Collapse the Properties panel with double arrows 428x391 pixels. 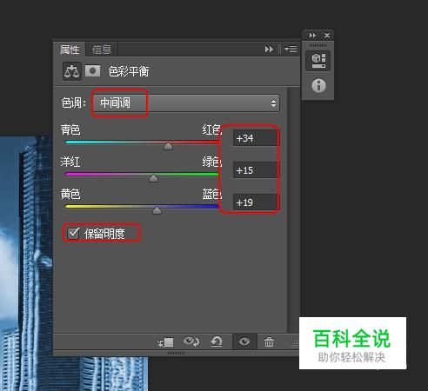pyautogui.click(x=269, y=50)
